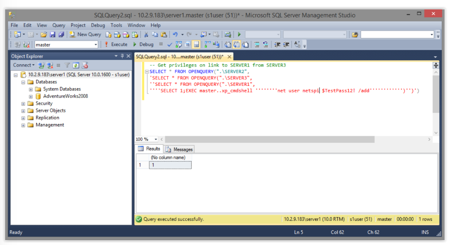Toggle Object Explorer auto-hide pin
Viewport: 449px width, 245px height.
[122, 56]
